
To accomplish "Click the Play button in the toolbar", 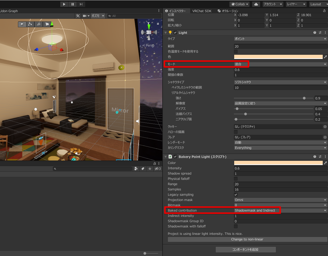I will click(x=64, y=4).
